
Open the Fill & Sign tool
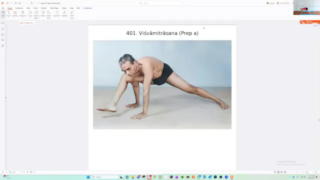point(72,14)
